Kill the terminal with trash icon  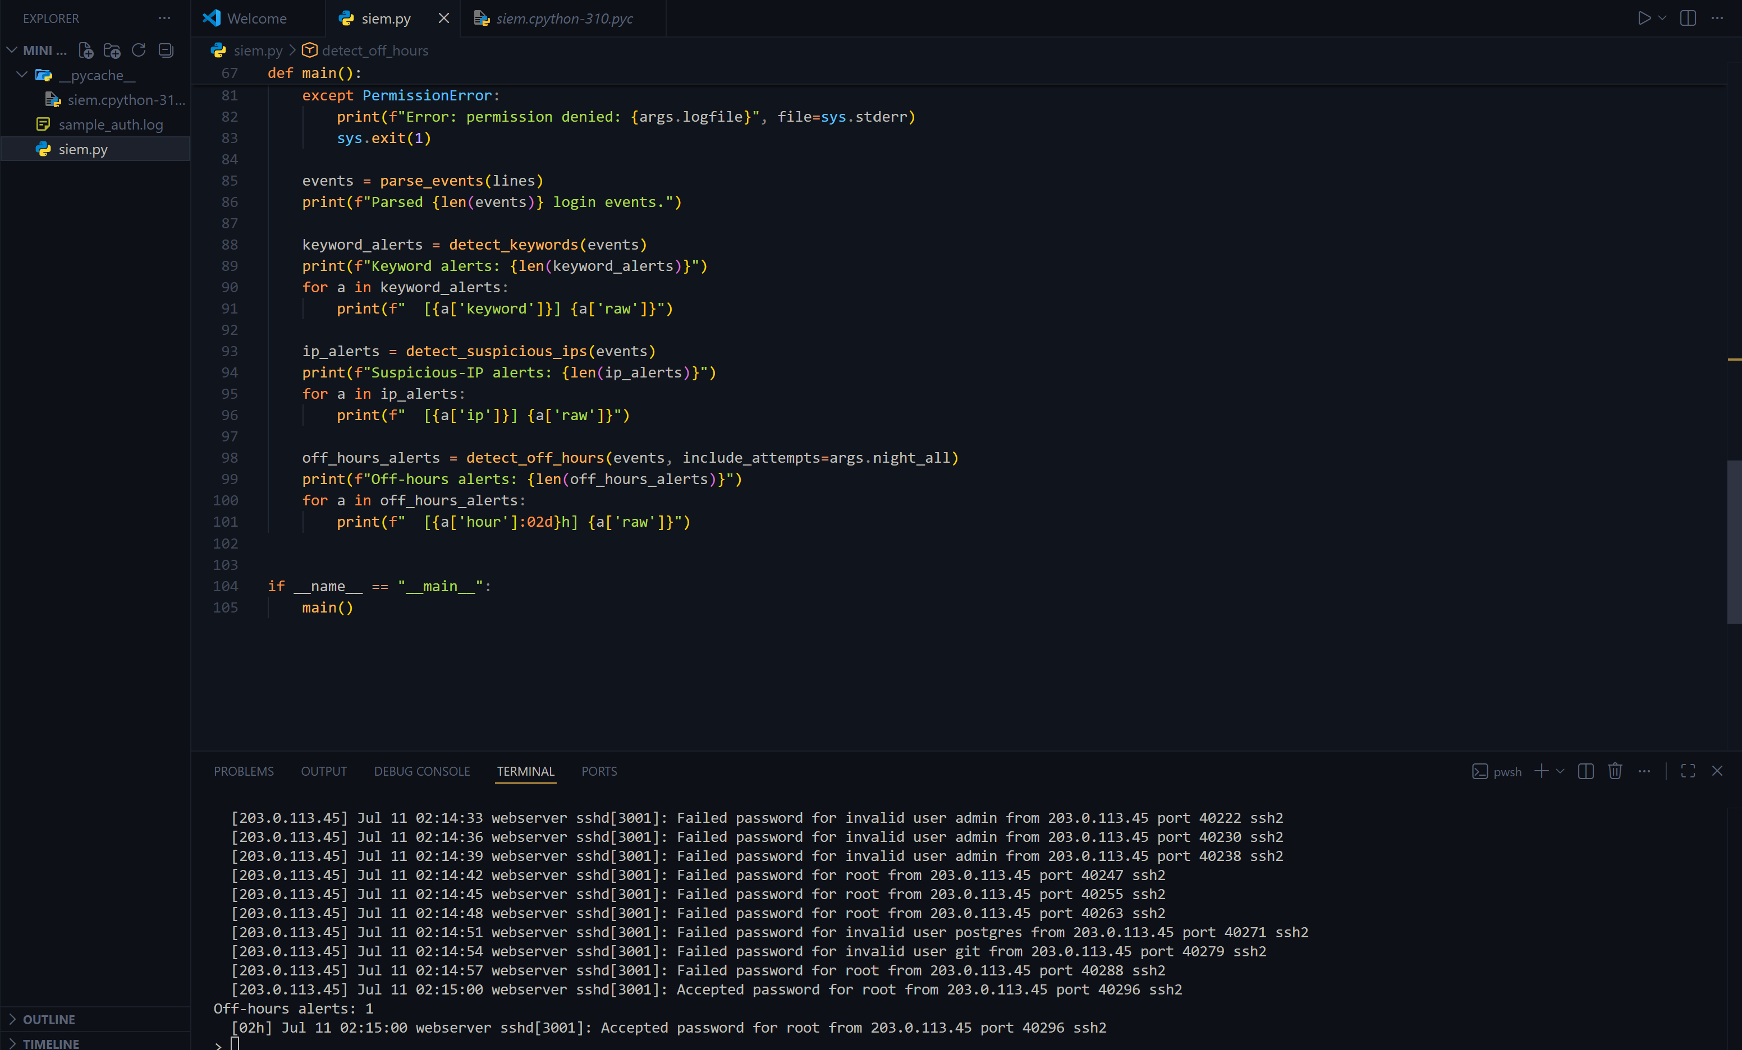point(1615,771)
